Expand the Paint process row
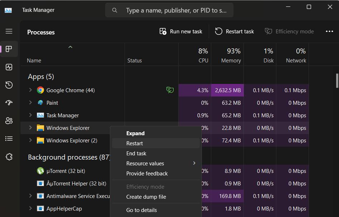Screen dimensions: 339x217 click(30, 103)
